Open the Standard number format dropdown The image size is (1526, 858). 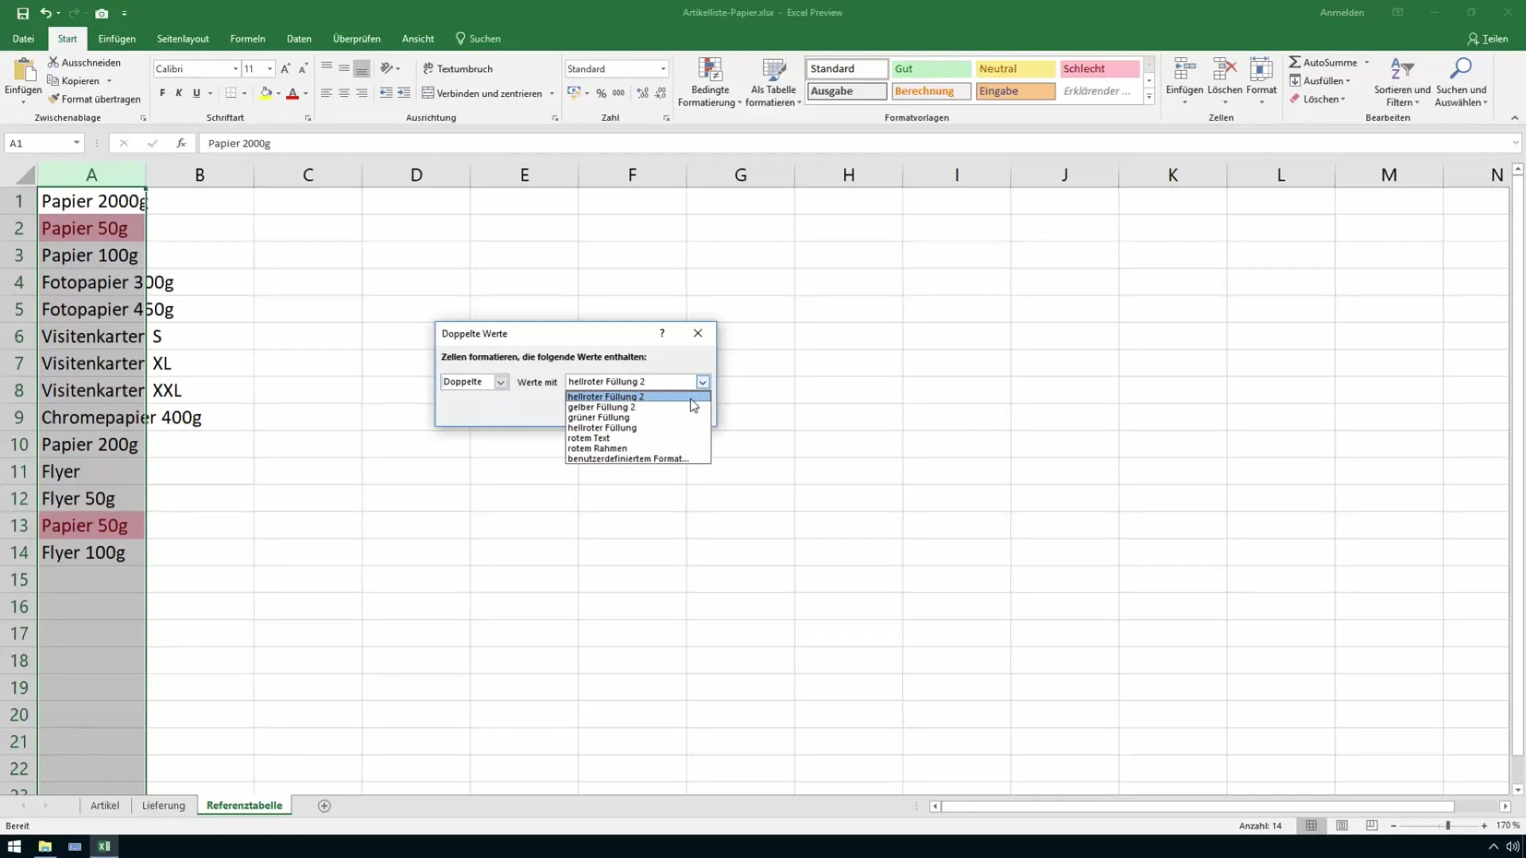pos(663,69)
